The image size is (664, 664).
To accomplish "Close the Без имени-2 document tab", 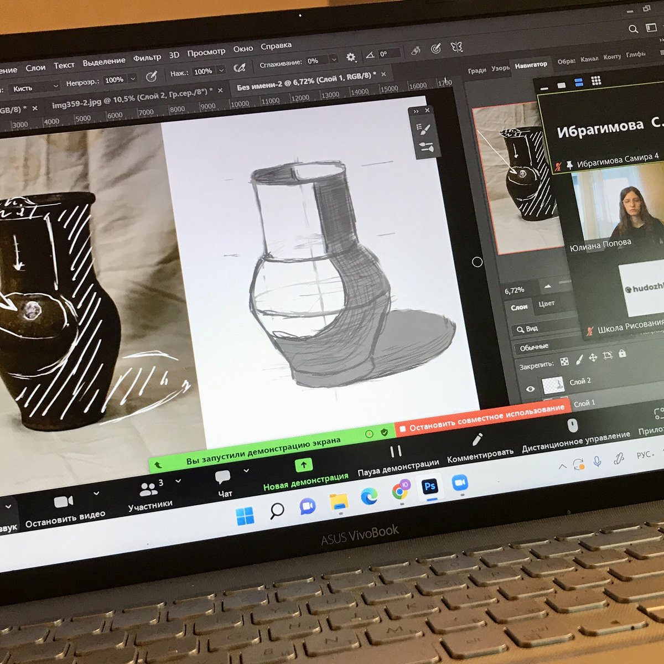I will click(x=383, y=74).
